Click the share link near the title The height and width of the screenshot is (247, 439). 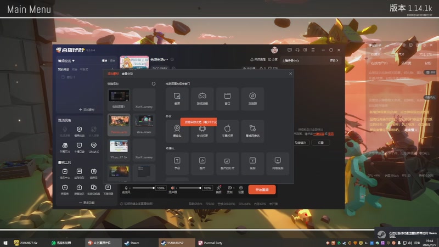point(273,60)
